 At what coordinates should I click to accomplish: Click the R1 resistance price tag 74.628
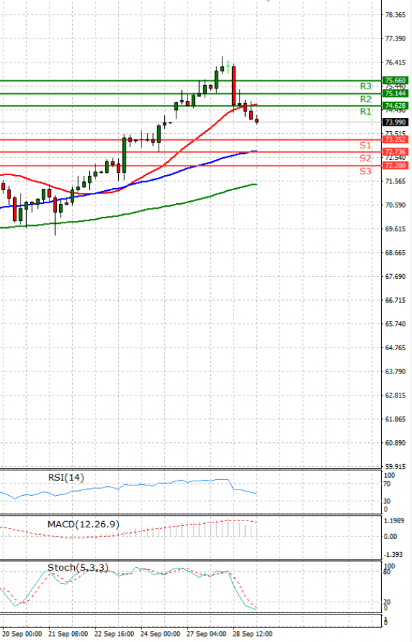tap(396, 106)
